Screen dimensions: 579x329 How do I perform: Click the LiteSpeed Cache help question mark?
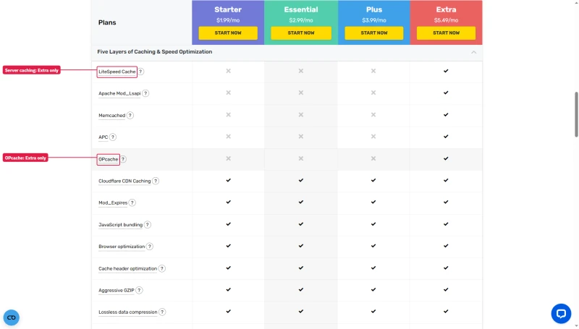(x=140, y=72)
